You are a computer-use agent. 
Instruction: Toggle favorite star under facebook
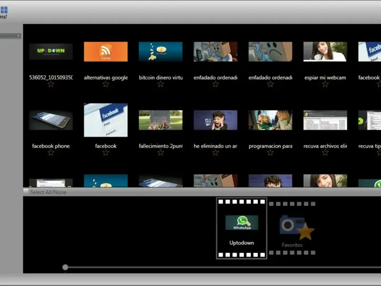pos(106,153)
